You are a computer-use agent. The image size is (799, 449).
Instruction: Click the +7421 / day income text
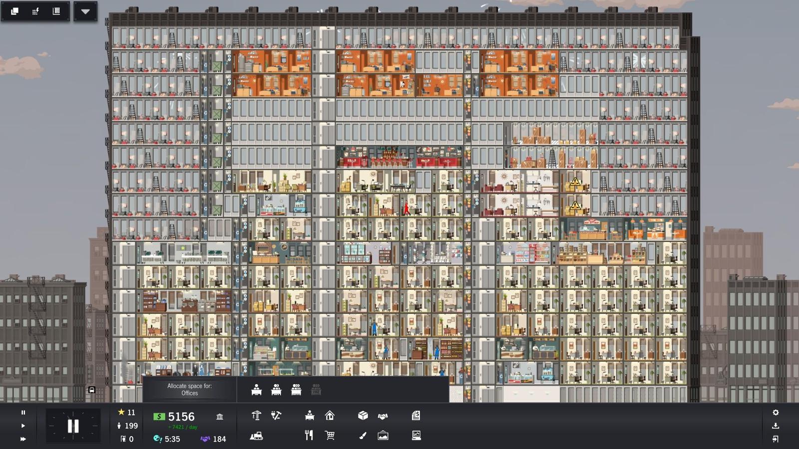(x=183, y=427)
